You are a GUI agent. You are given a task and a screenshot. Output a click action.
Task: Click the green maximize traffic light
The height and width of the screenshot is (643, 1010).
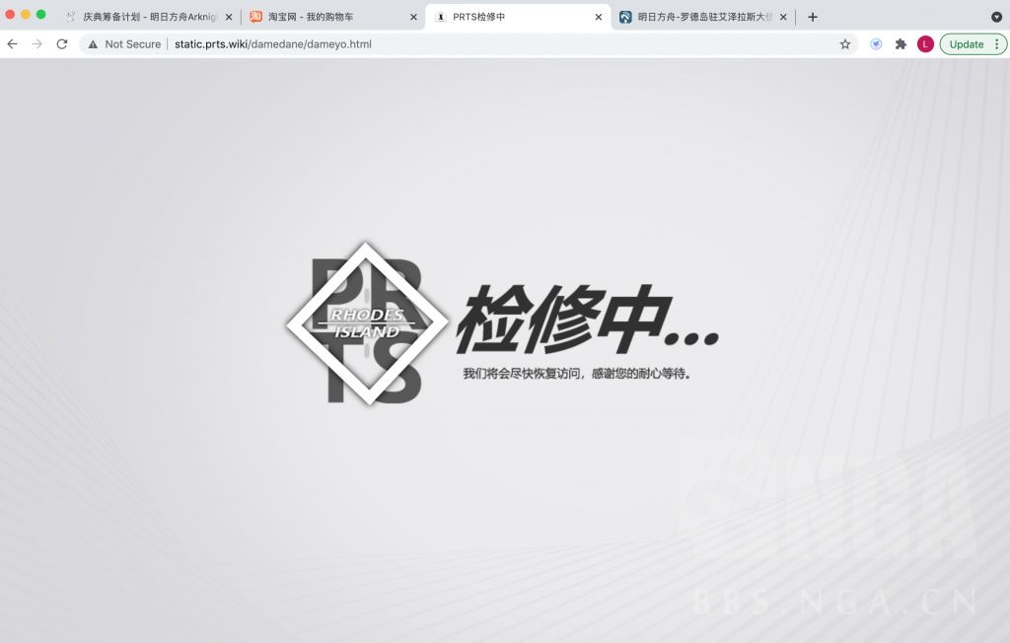39,16
